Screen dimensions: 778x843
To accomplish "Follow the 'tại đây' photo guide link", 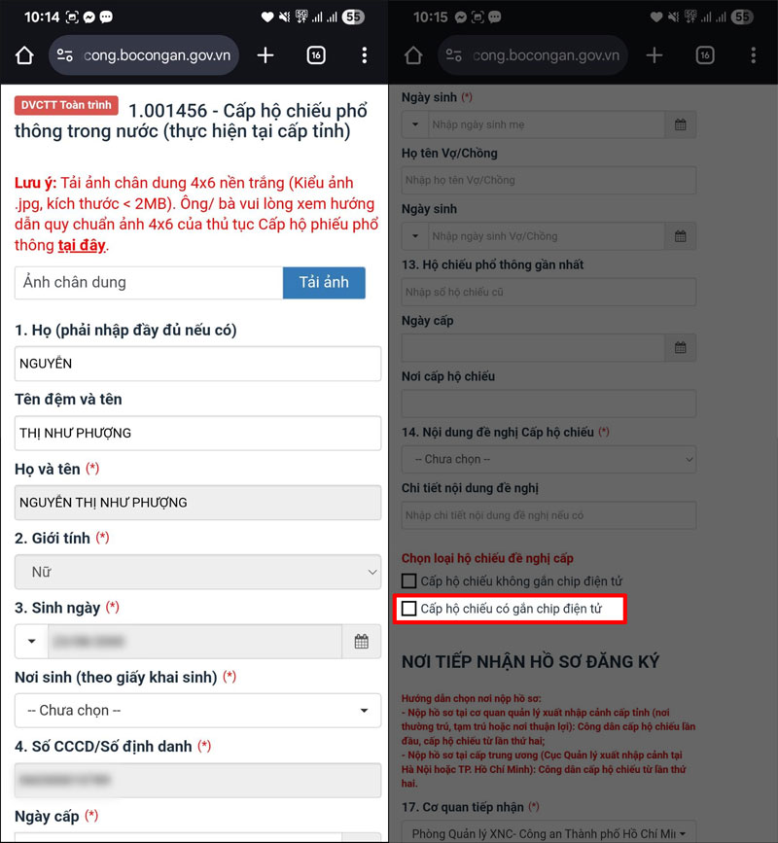I will pos(81,245).
